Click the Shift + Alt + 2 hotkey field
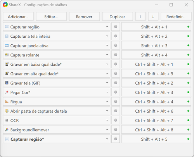The width and height of the screenshot is (194, 157). tap(156, 36)
